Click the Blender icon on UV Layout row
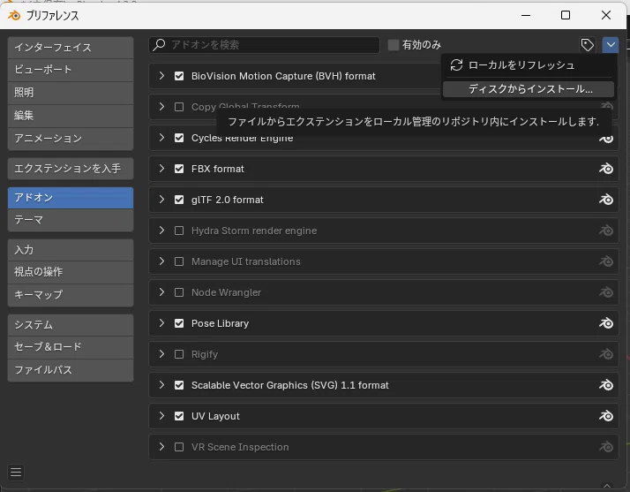This screenshot has height=492, width=630. 606,416
